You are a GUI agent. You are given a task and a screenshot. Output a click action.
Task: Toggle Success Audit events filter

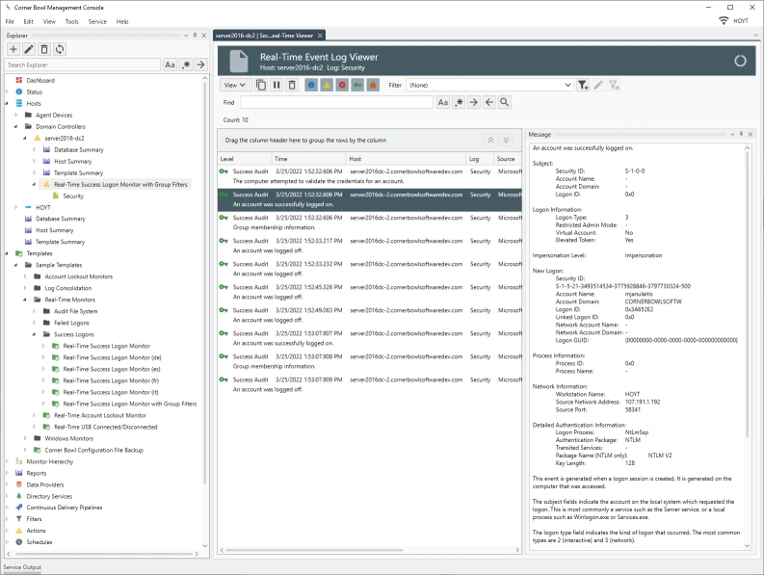[x=357, y=86]
